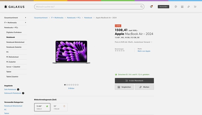The image size is (202, 115).
Task: Click the 1508,41 price text
Action: coord(121,30)
